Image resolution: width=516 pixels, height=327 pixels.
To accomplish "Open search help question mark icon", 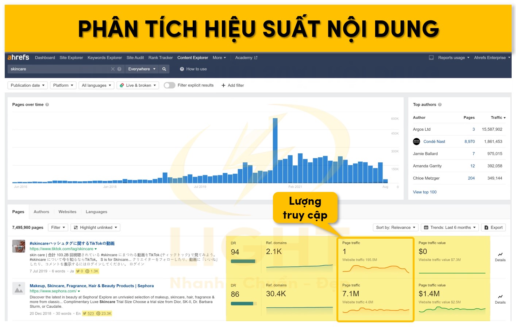I will pos(119,69).
